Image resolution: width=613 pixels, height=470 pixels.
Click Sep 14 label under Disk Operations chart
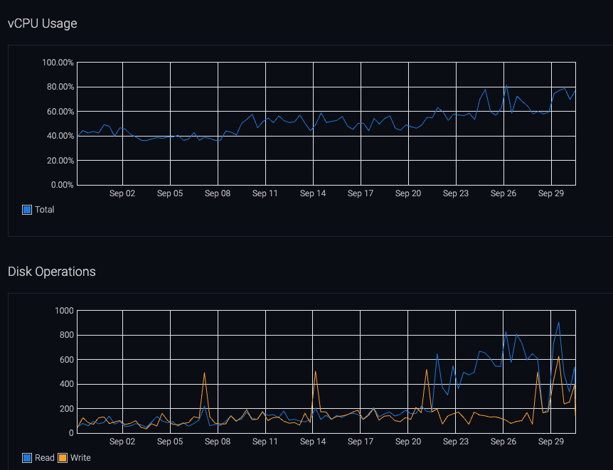(313, 441)
